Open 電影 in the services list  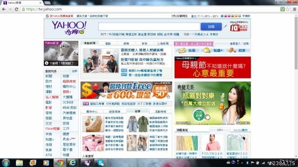tap(48, 102)
